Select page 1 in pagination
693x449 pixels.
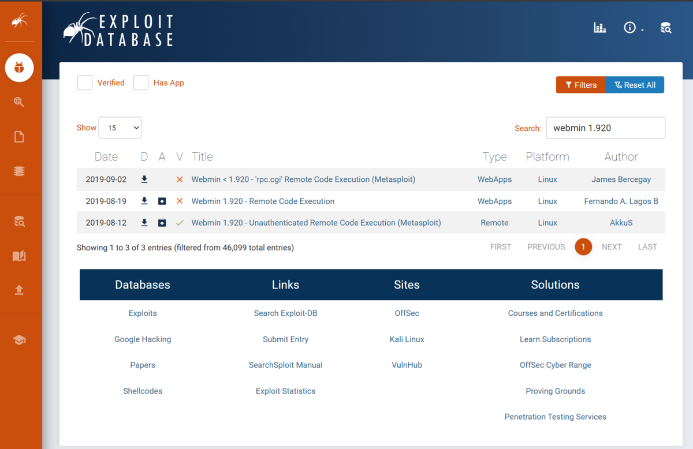(x=583, y=247)
